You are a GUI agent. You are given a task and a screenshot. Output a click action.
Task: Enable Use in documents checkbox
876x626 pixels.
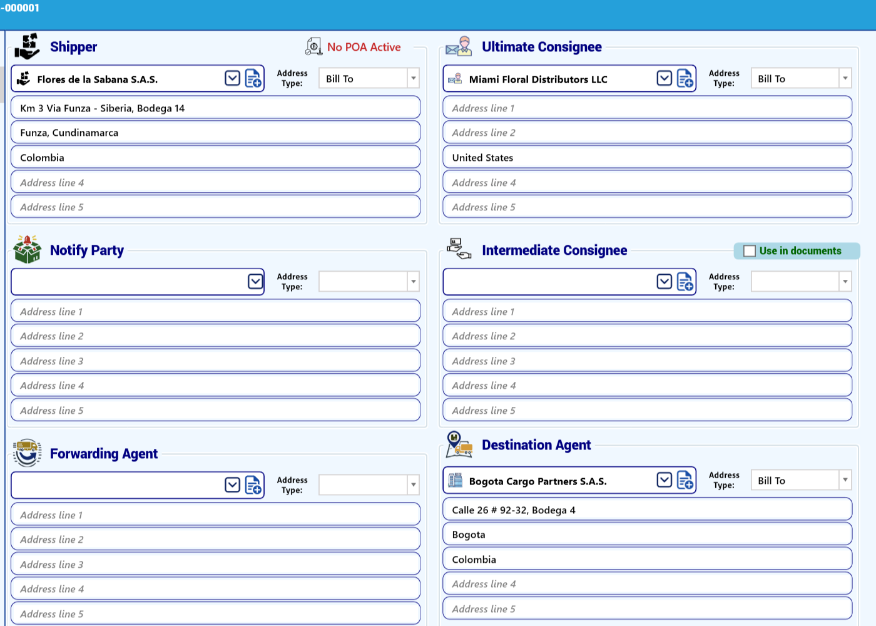(750, 251)
